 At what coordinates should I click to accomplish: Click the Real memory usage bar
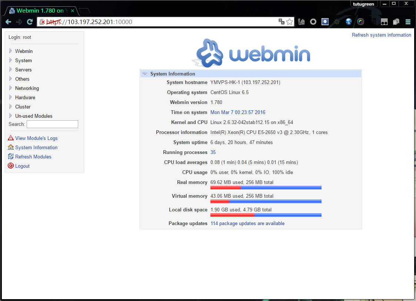coord(266,188)
